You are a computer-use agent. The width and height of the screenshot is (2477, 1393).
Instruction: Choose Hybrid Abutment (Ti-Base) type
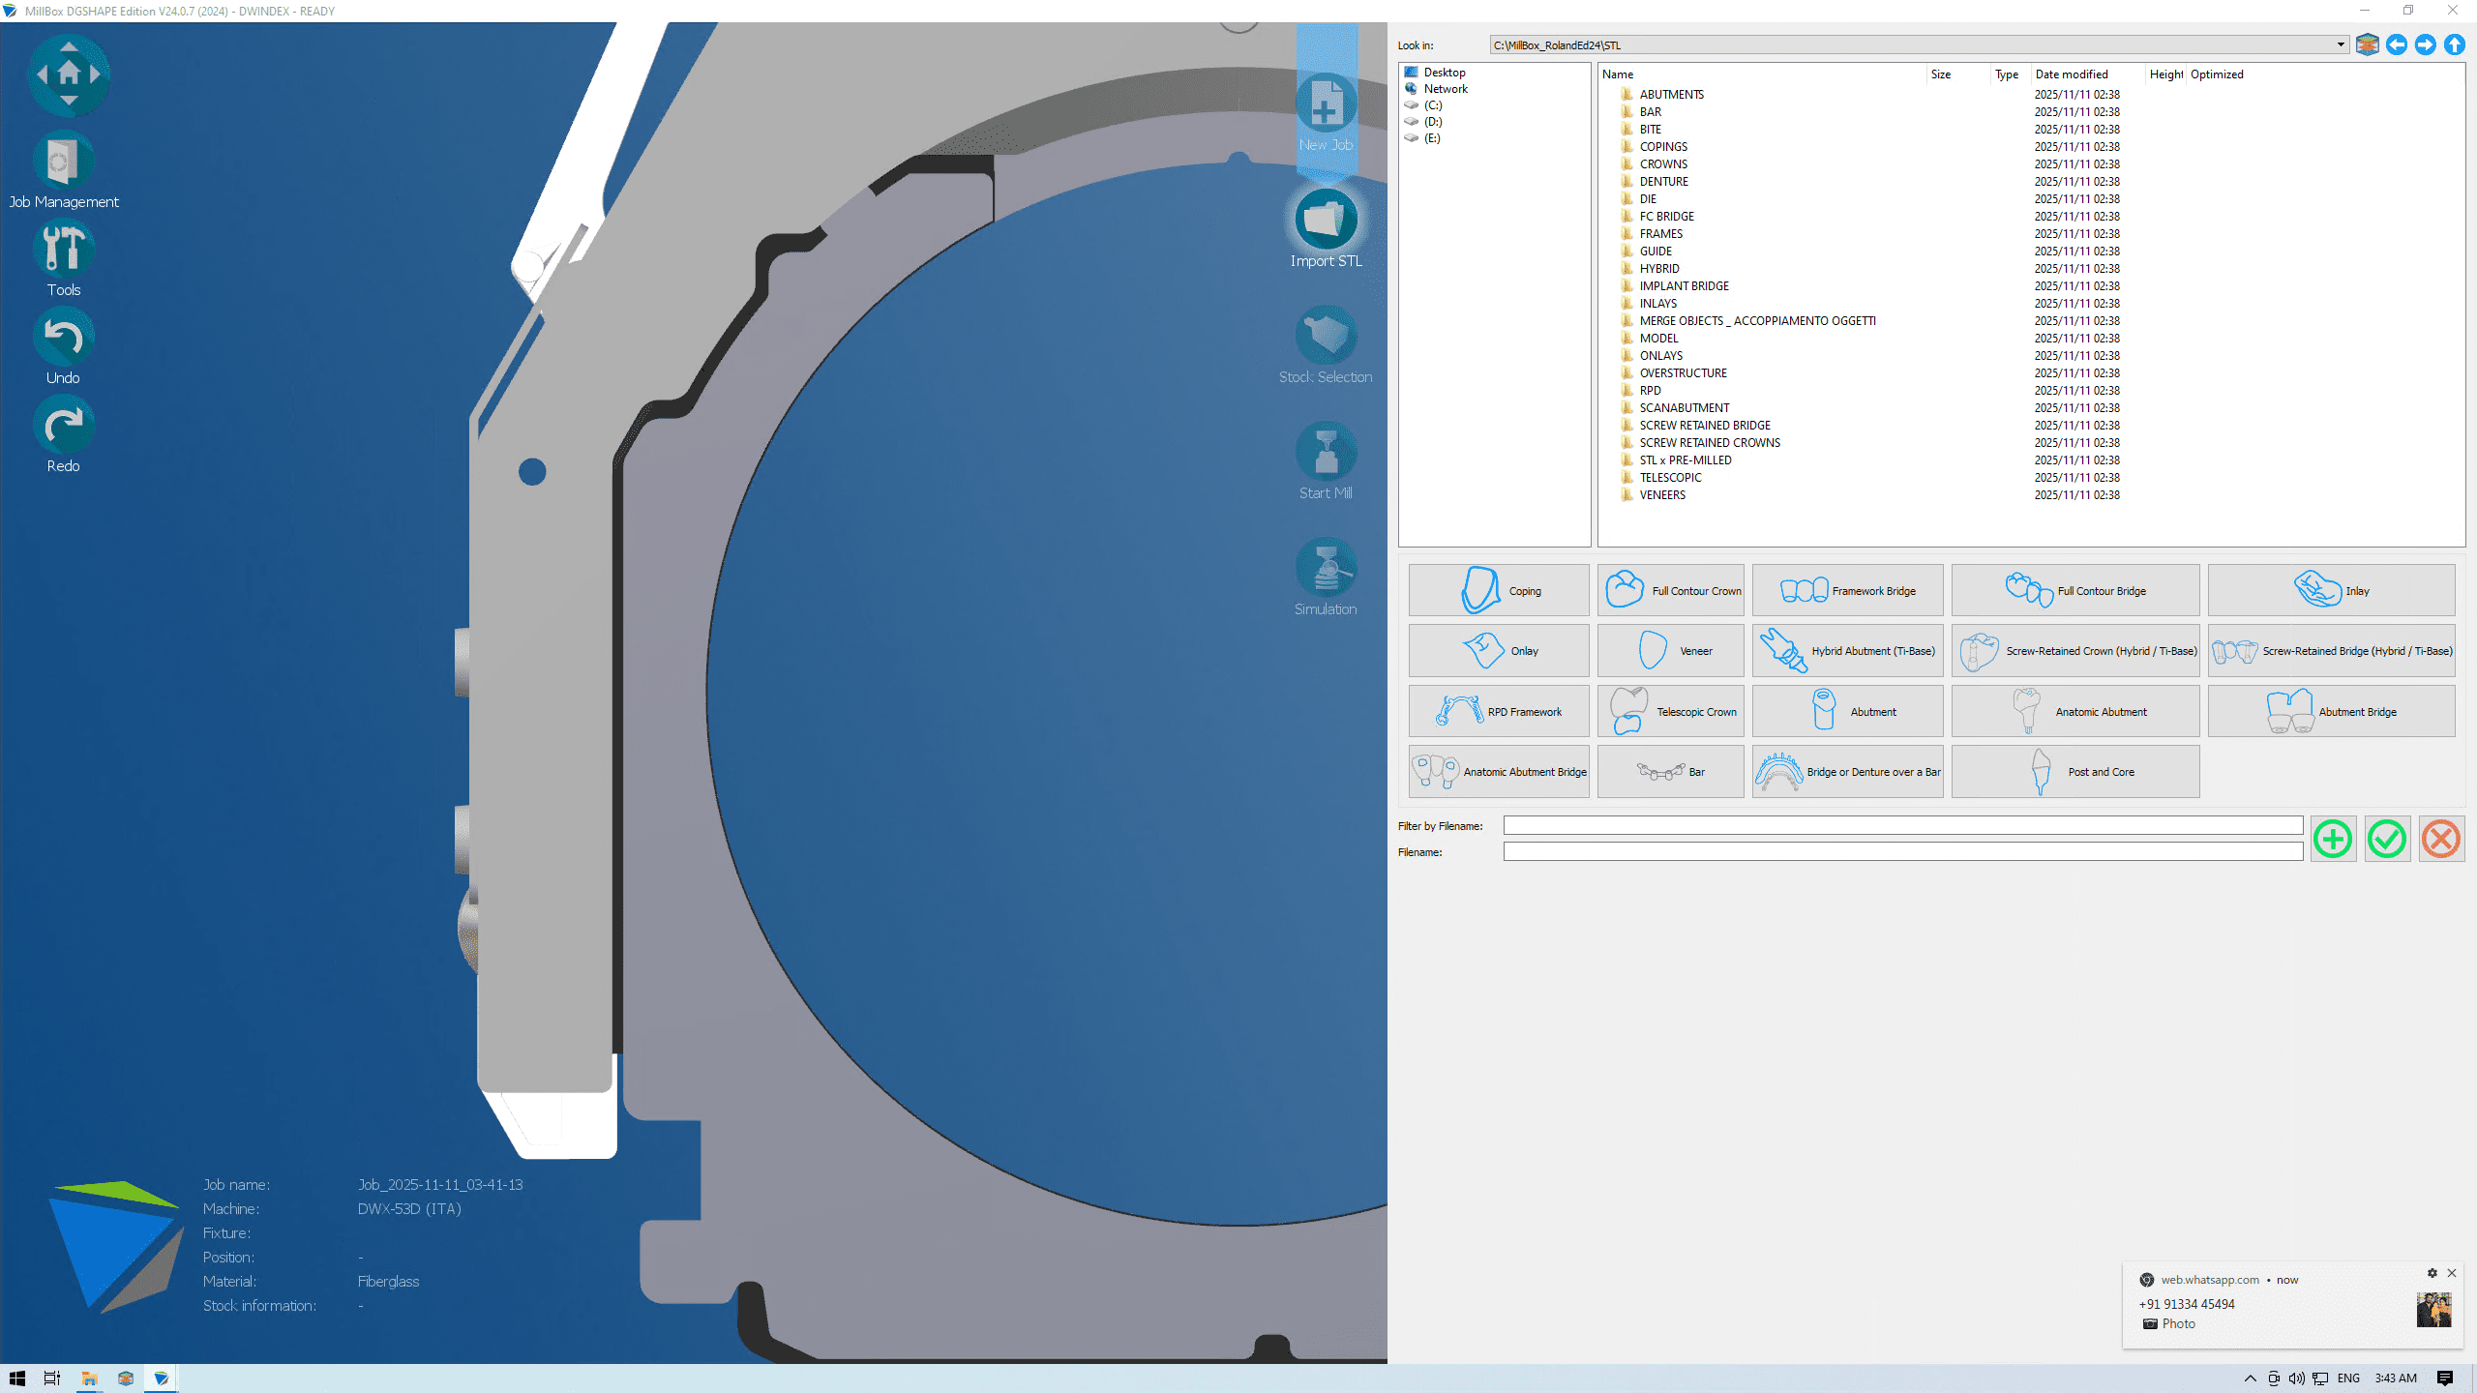[x=1847, y=651]
